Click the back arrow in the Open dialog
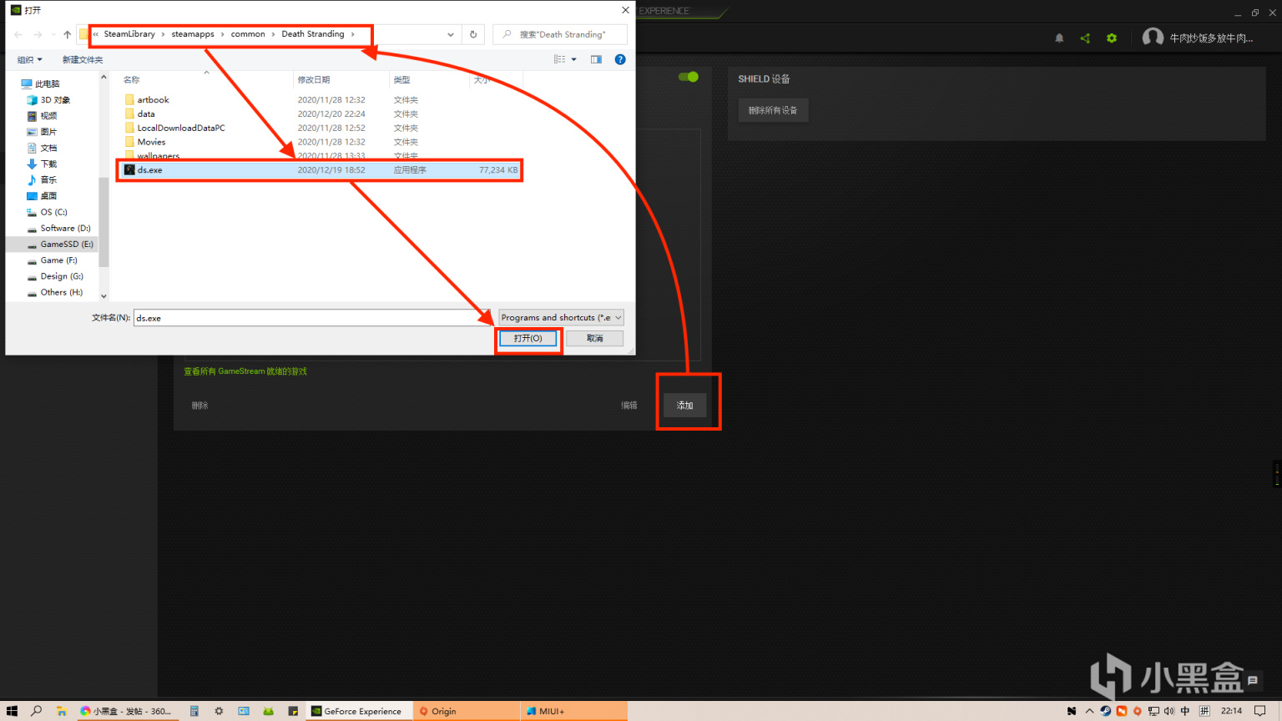 pyautogui.click(x=18, y=34)
